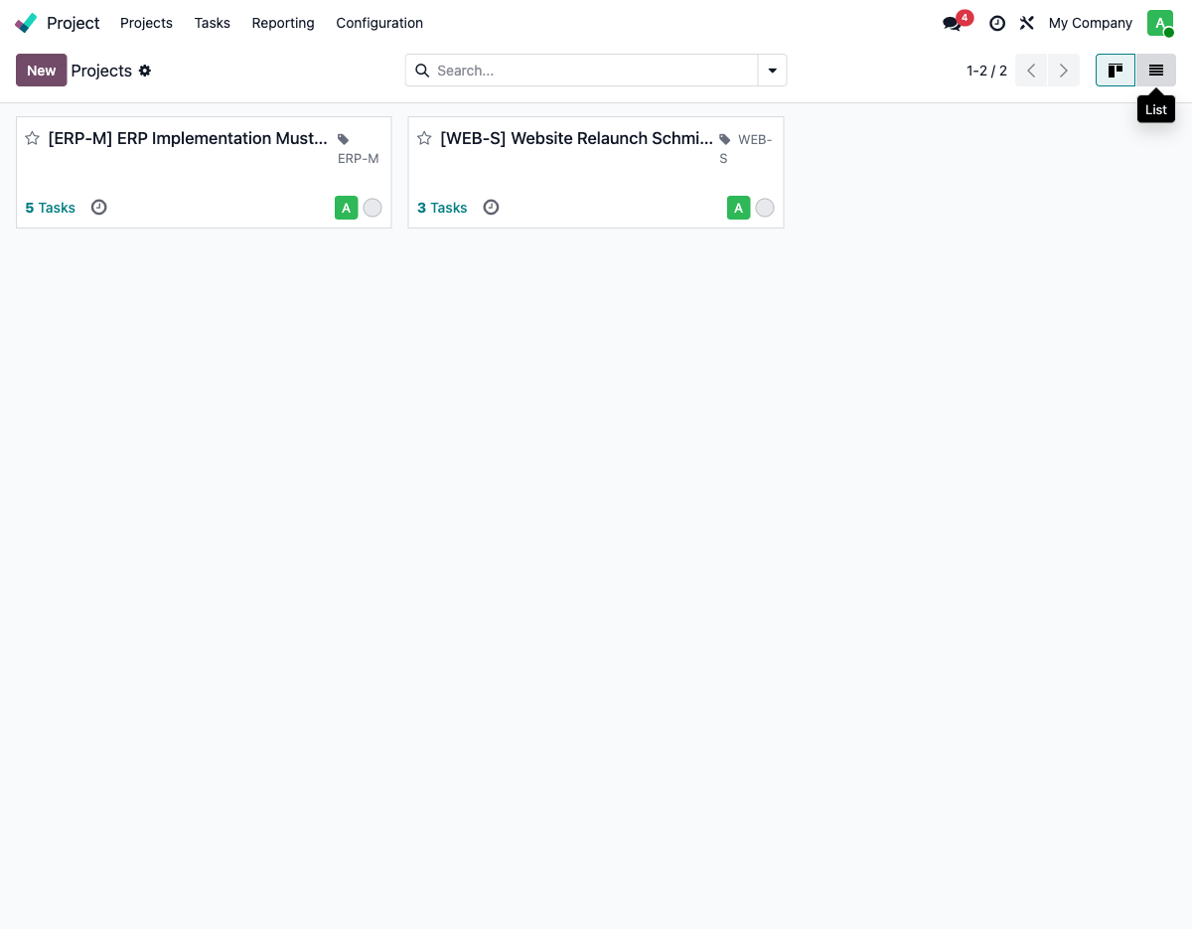This screenshot has height=929, width=1192.
Task: Click the ERP-M tag icon
Action: coord(344,140)
